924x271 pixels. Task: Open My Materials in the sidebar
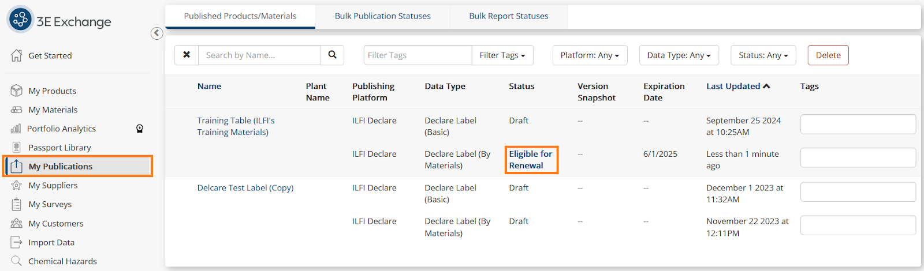(53, 110)
